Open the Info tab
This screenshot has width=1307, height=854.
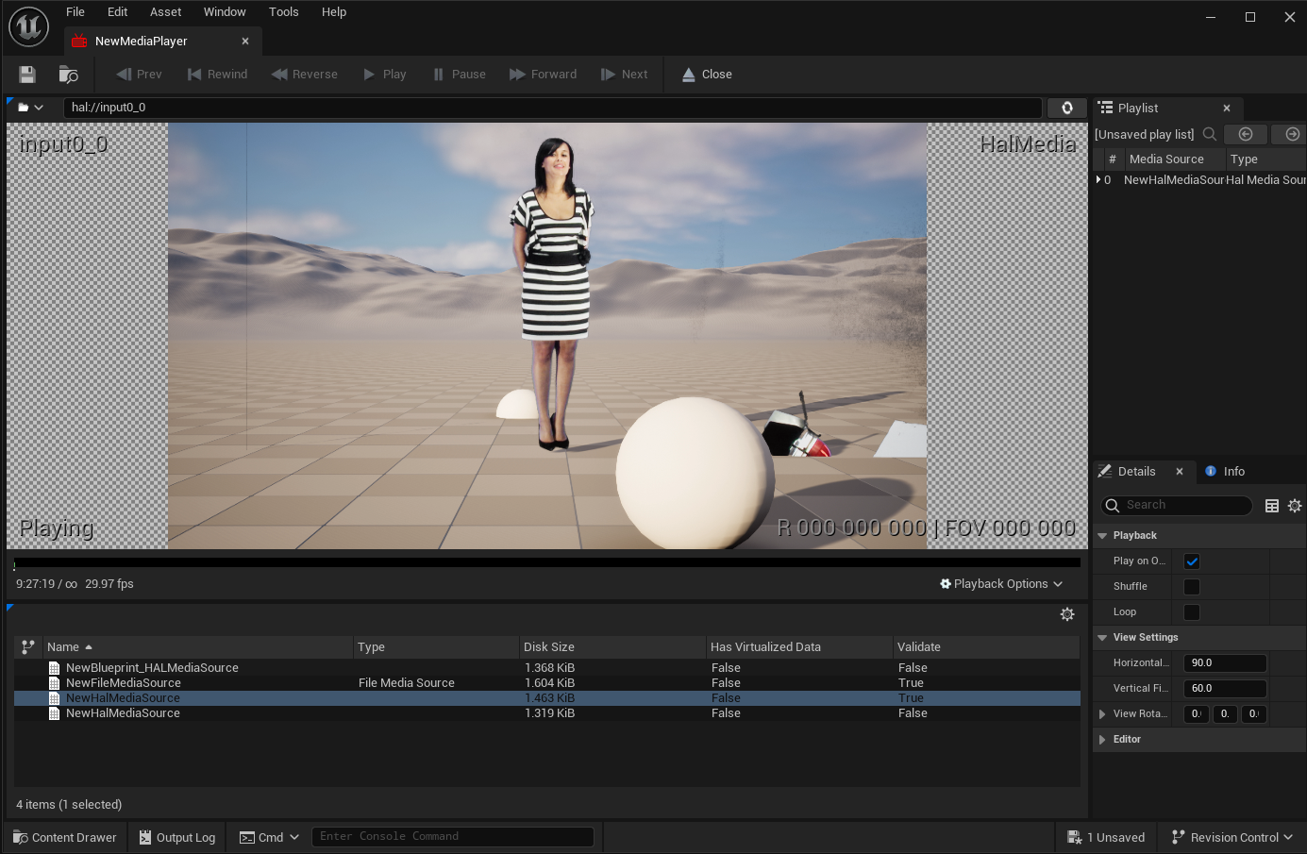1225,472
